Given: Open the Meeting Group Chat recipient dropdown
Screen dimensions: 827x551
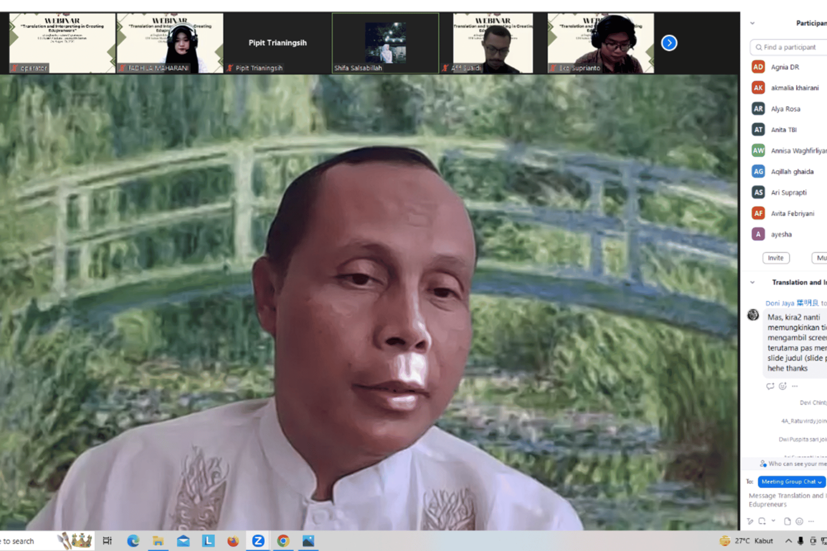Looking at the screenshot, I should click(x=791, y=482).
